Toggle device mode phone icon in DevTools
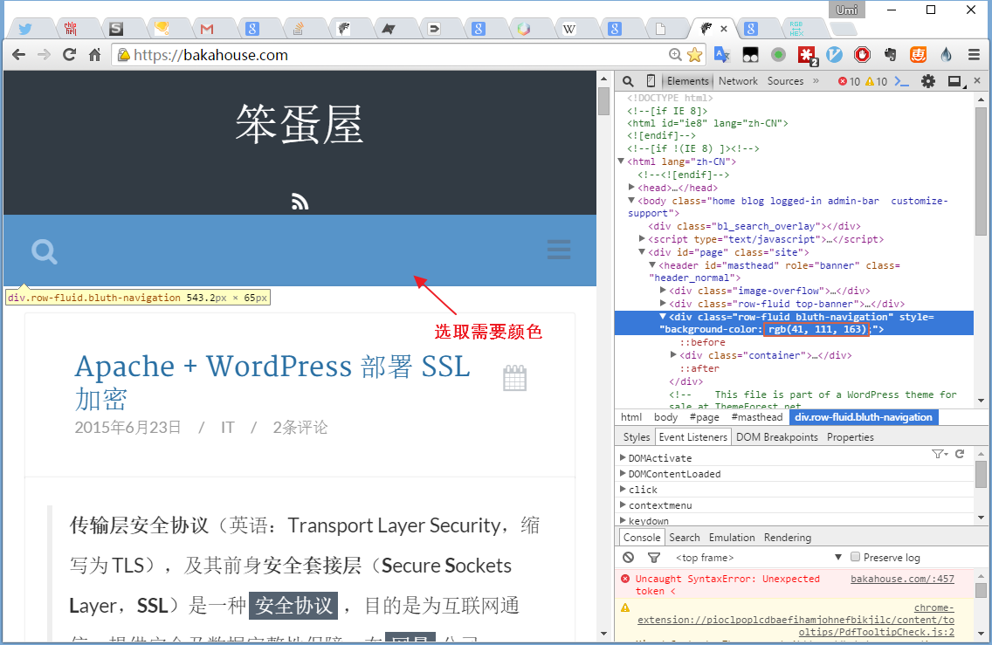Viewport: 992px width, 645px height. (x=651, y=81)
